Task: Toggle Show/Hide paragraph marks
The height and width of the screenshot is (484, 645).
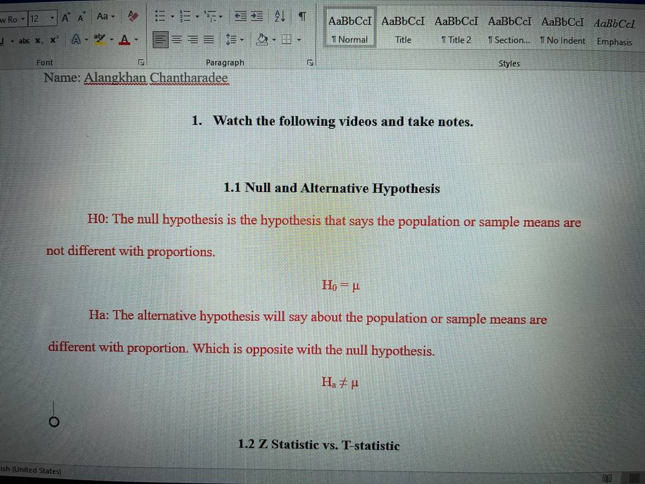Action: [x=302, y=16]
